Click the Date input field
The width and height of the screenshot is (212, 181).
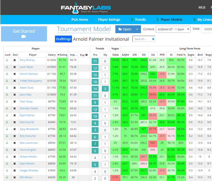pyautogui.click(x=207, y=29)
